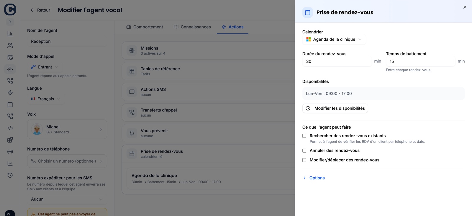Open the contacts (people) sidebar icon

point(10,45)
